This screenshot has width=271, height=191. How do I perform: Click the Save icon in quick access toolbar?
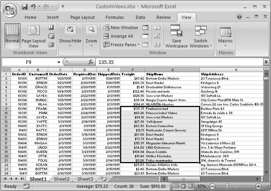pos(25,7)
